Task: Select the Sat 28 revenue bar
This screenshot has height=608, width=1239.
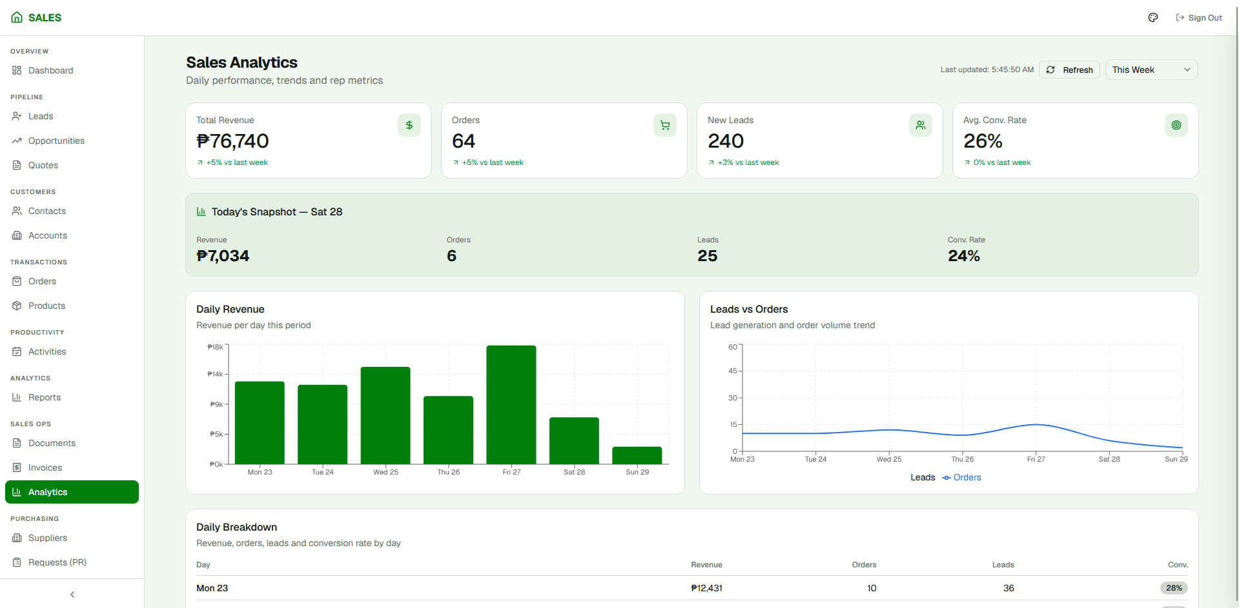Action: [574, 440]
